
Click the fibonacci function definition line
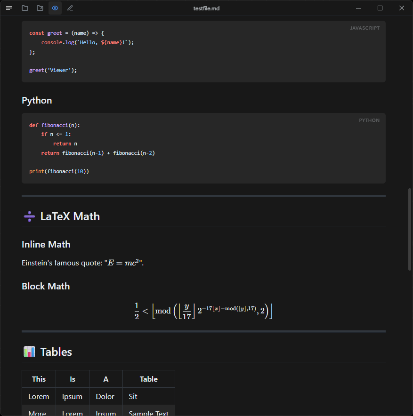(x=57, y=125)
